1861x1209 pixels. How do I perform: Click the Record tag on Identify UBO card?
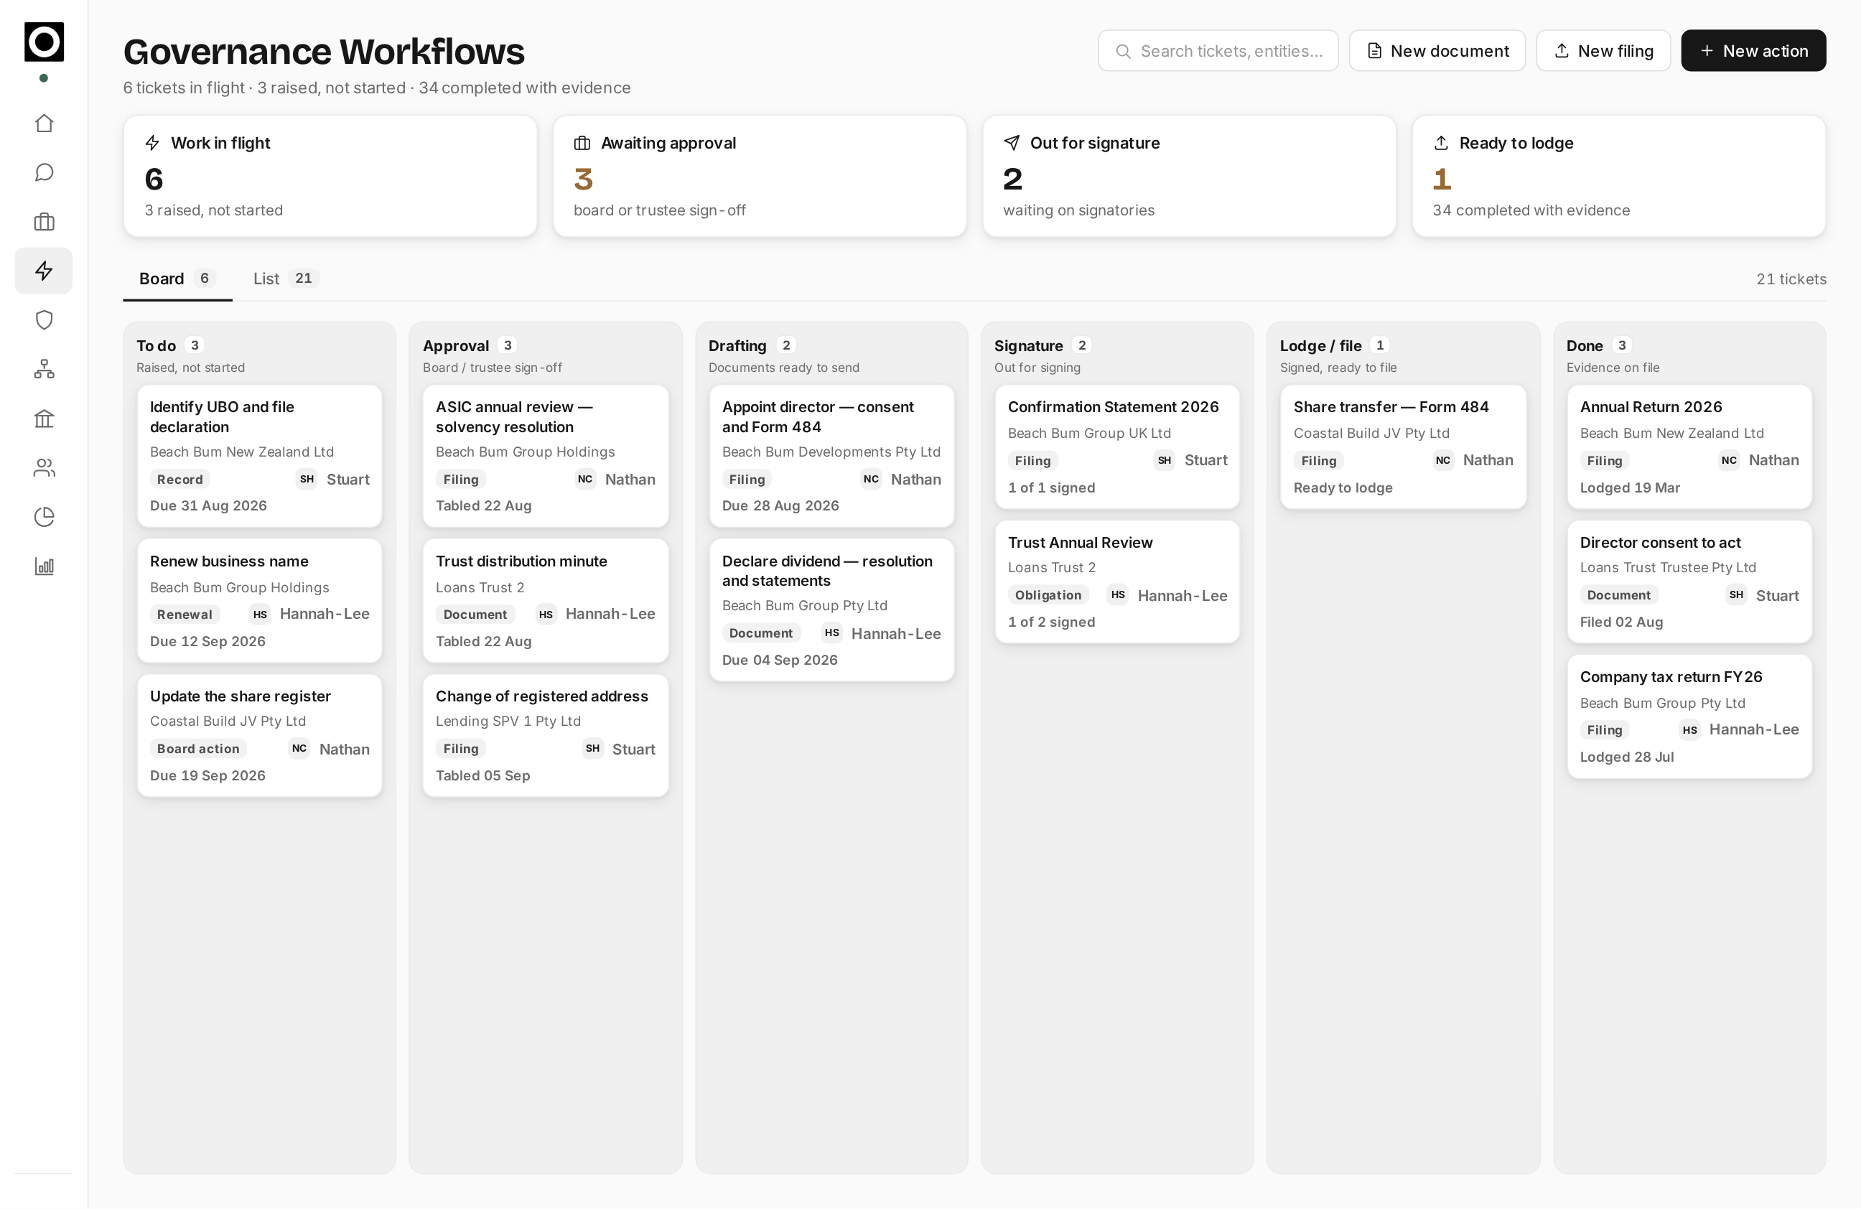click(179, 480)
